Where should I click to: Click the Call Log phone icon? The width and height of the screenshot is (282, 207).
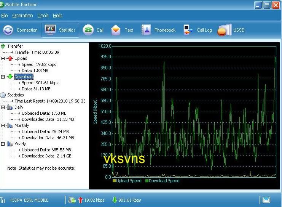point(188,30)
